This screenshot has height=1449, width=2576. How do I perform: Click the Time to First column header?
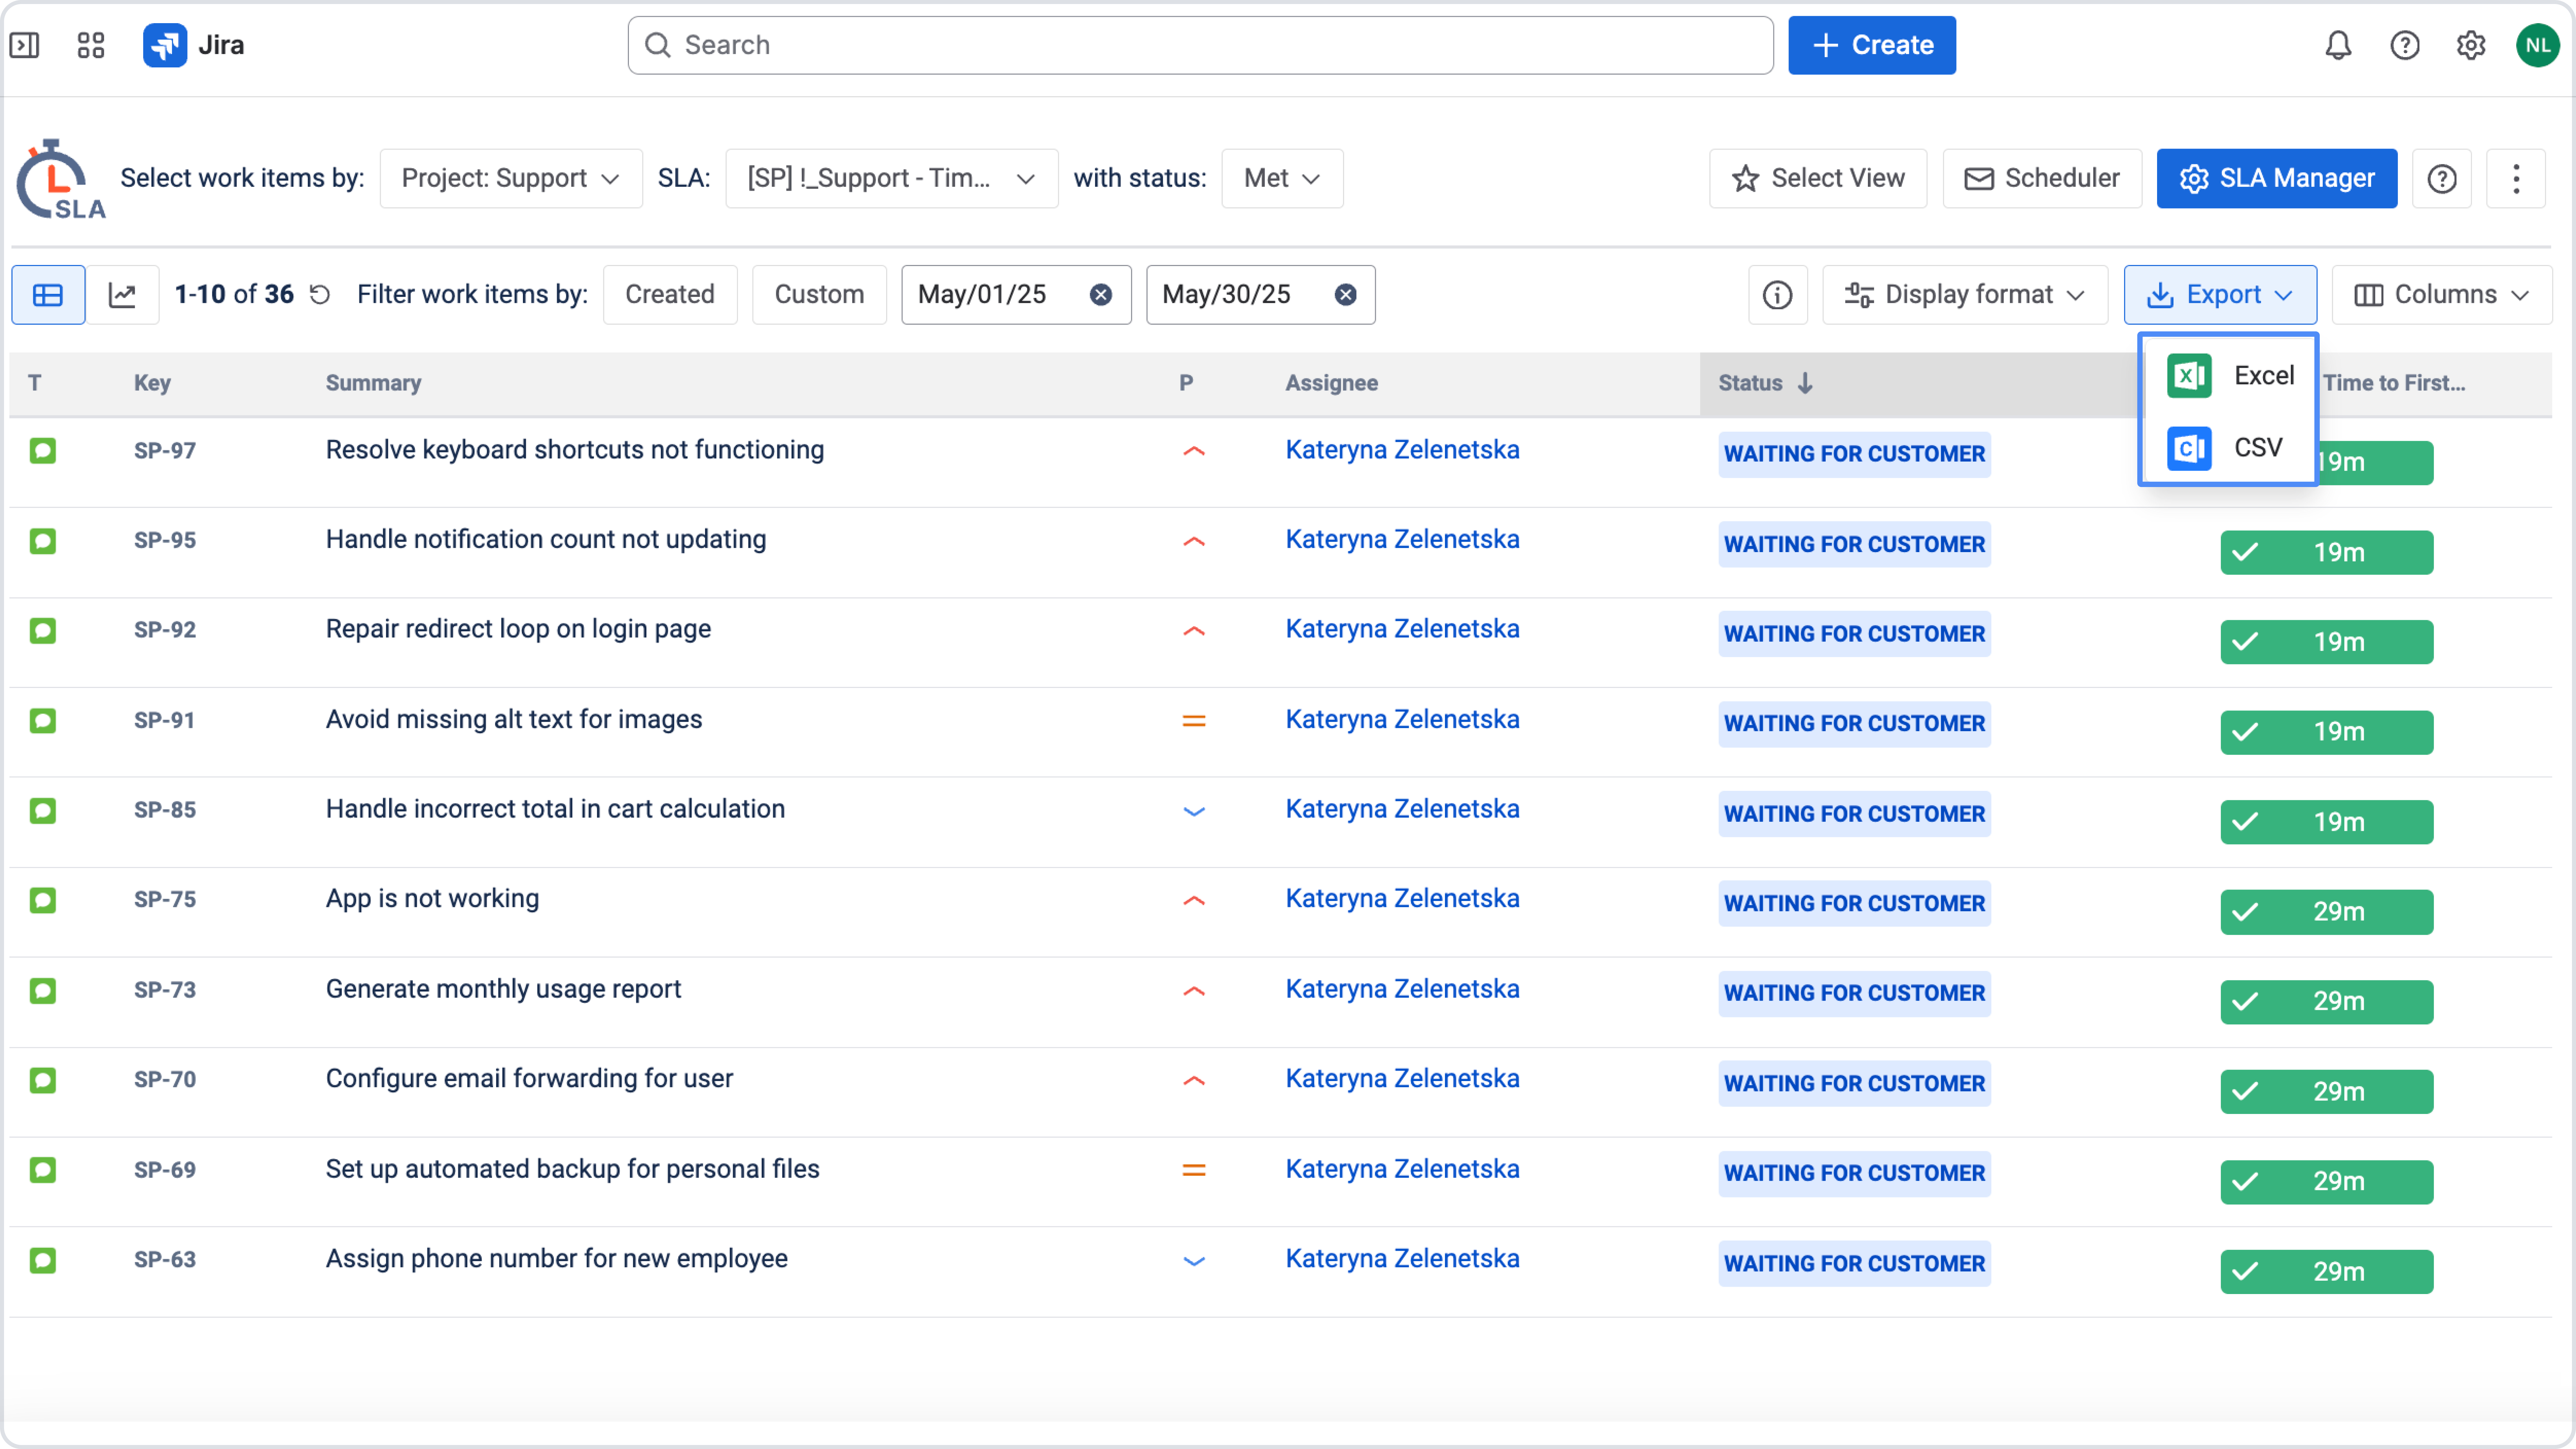(x=2394, y=383)
